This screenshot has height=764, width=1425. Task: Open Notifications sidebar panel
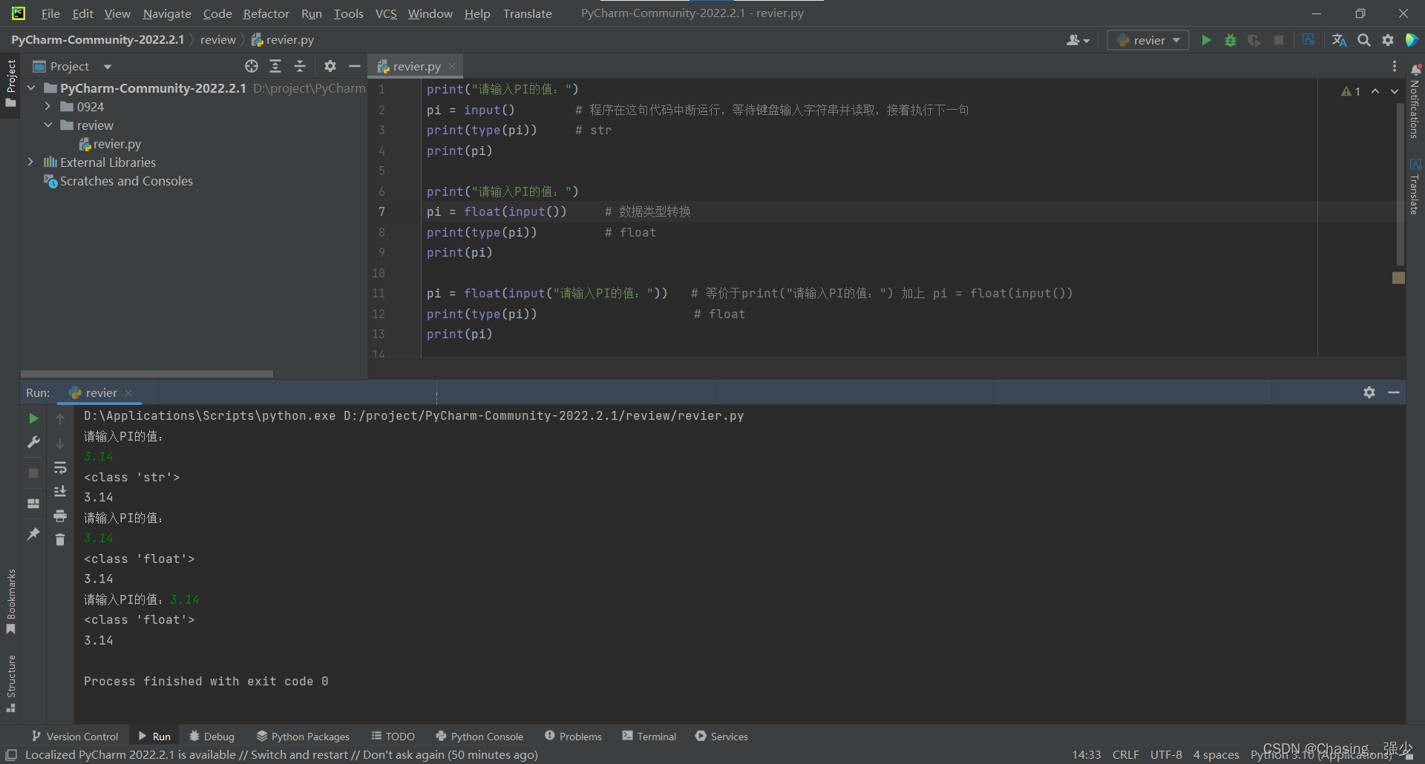[x=1415, y=101]
